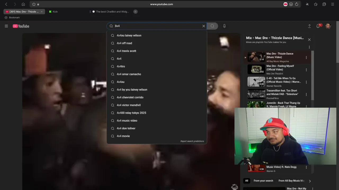Choose suggestion 4x4 omar camacho
339x190 pixels.
[x=157, y=74]
